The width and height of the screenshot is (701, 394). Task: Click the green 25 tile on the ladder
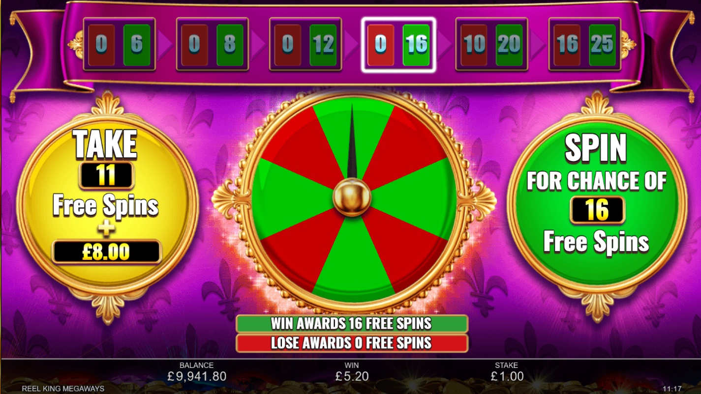point(603,45)
